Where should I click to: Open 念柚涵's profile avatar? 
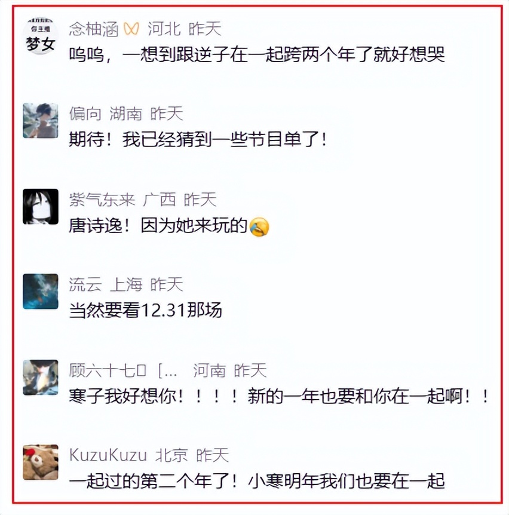coord(41,35)
